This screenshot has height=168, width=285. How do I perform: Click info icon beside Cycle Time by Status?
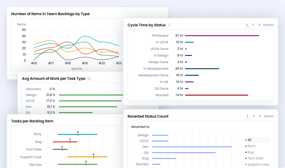click(169, 25)
